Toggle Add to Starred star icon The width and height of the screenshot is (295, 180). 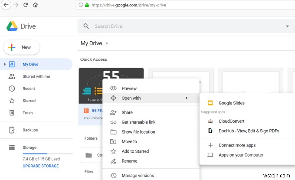pos(113,151)
